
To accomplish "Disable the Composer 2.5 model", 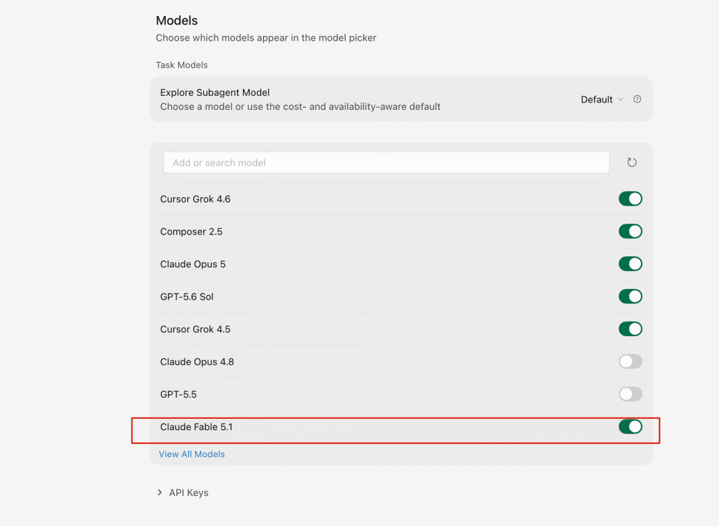I will [x=630, y=232].
